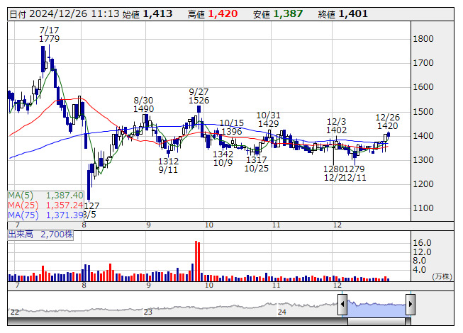Click the 7/17 1779 peak label
Screen dimensions: 463x333
pos(50,34)
